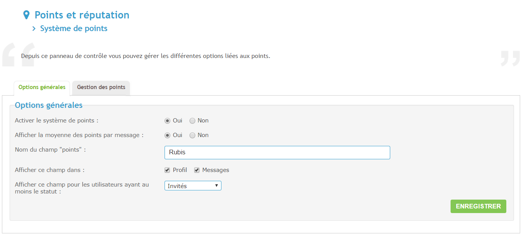The height and width of the screenshot is (238, 524).
Task: Choose Oui for Afficher la moyenne des points
Action: (167, 135)
